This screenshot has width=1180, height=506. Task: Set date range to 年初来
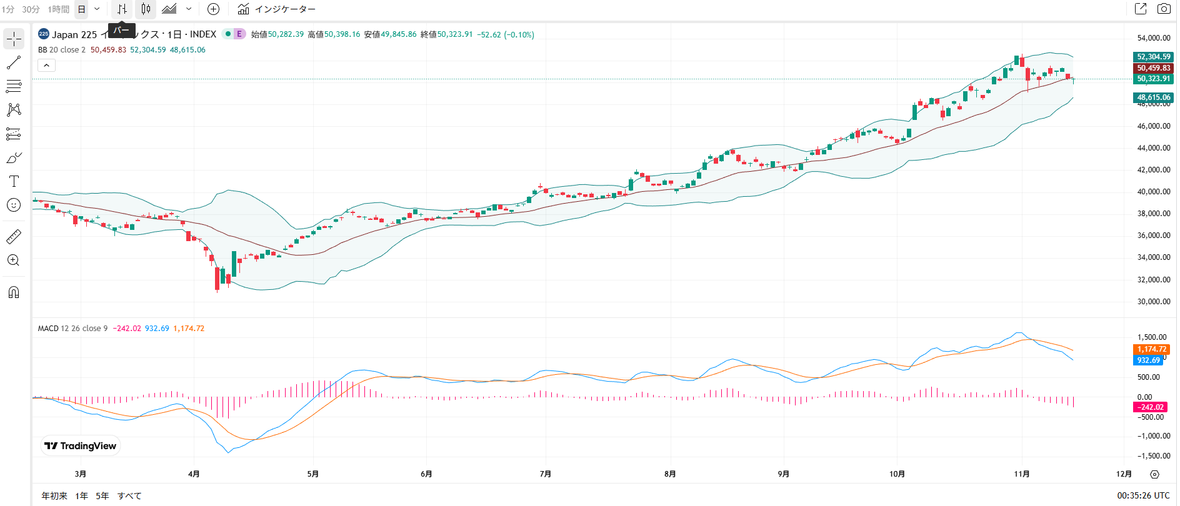coord(54,496)
